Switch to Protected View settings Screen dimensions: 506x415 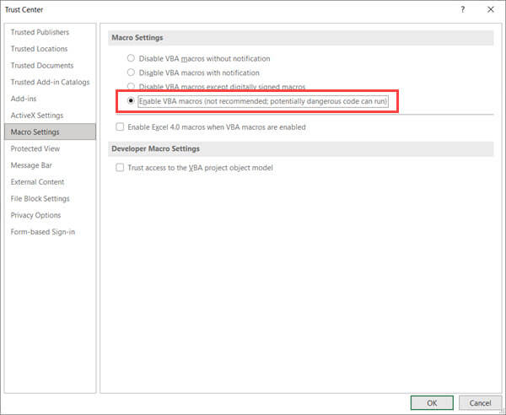[35, 148]
